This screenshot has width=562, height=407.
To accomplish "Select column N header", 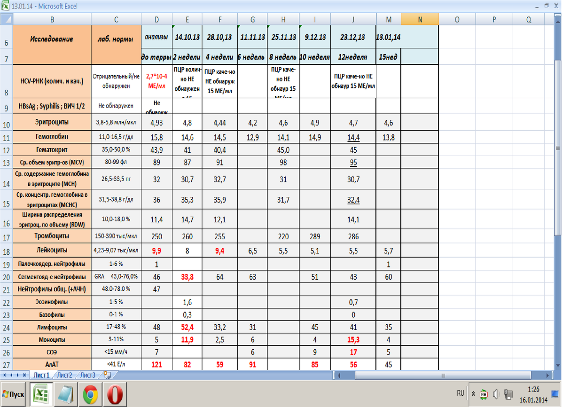I will click(x=420, y=19).
